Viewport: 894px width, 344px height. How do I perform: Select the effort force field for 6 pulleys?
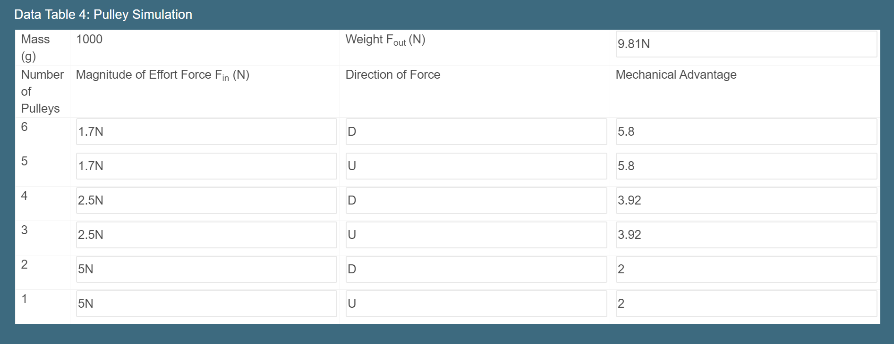pyautogui.click(x=206, y=131)
